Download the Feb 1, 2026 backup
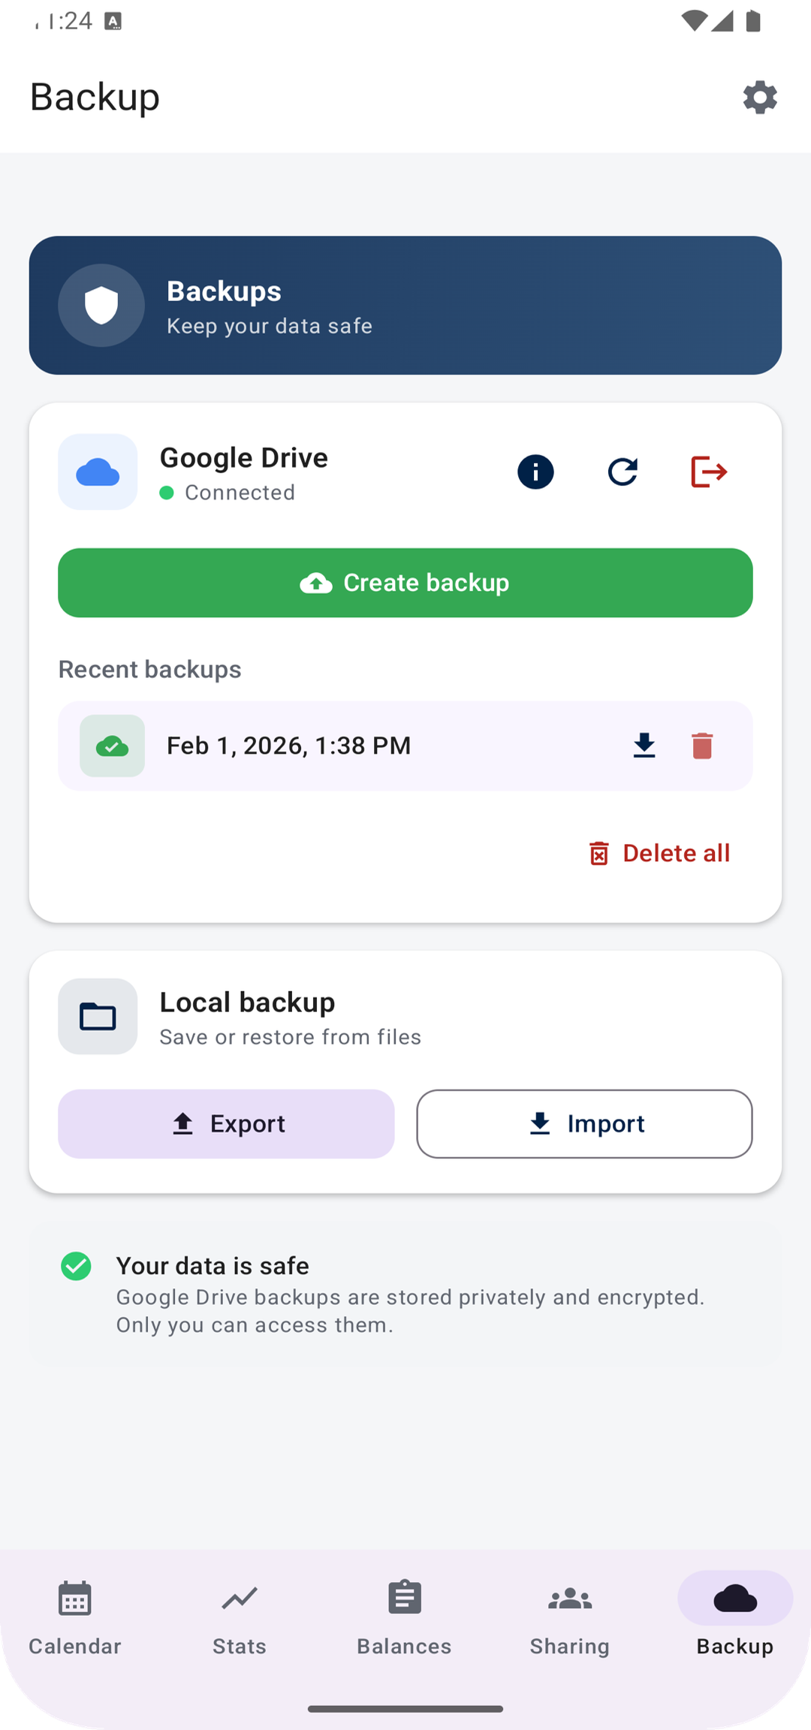This screenshot has height=1730, width=811. [644, 746]
